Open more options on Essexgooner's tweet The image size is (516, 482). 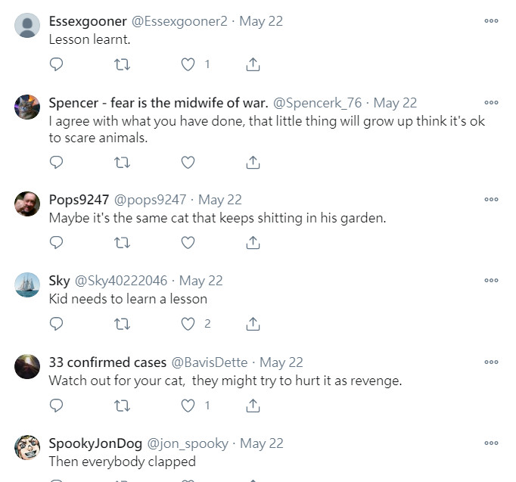point(491,21)
